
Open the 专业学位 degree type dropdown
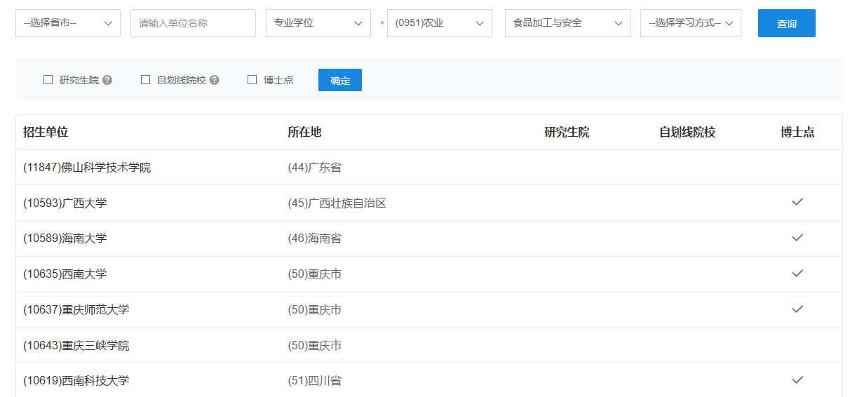pos(318,23)
